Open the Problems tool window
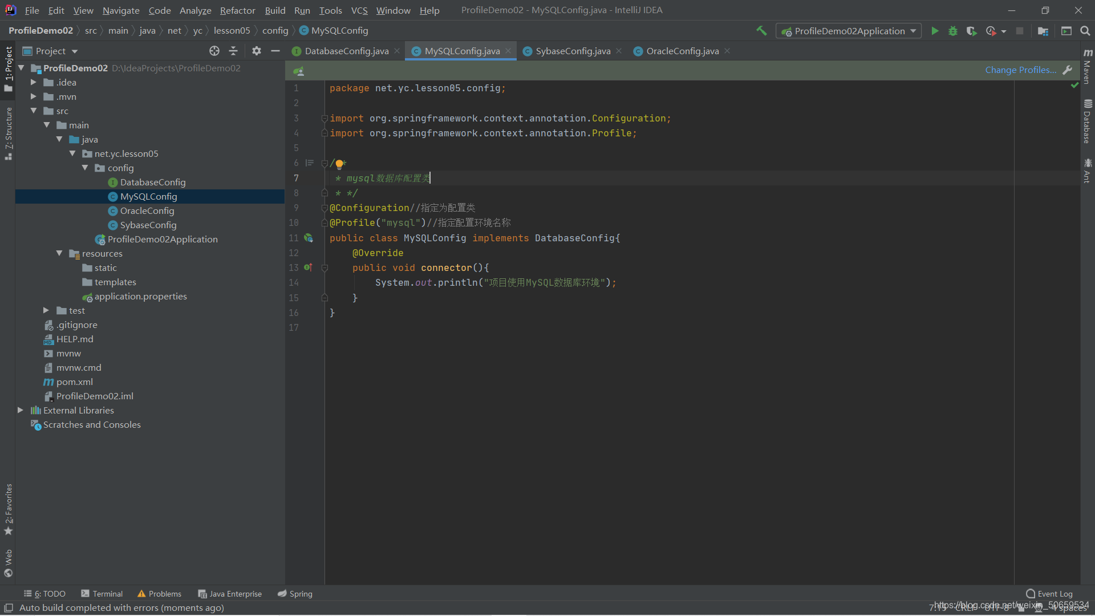Viewport: 1095px width, 616px height. [159, 594]
